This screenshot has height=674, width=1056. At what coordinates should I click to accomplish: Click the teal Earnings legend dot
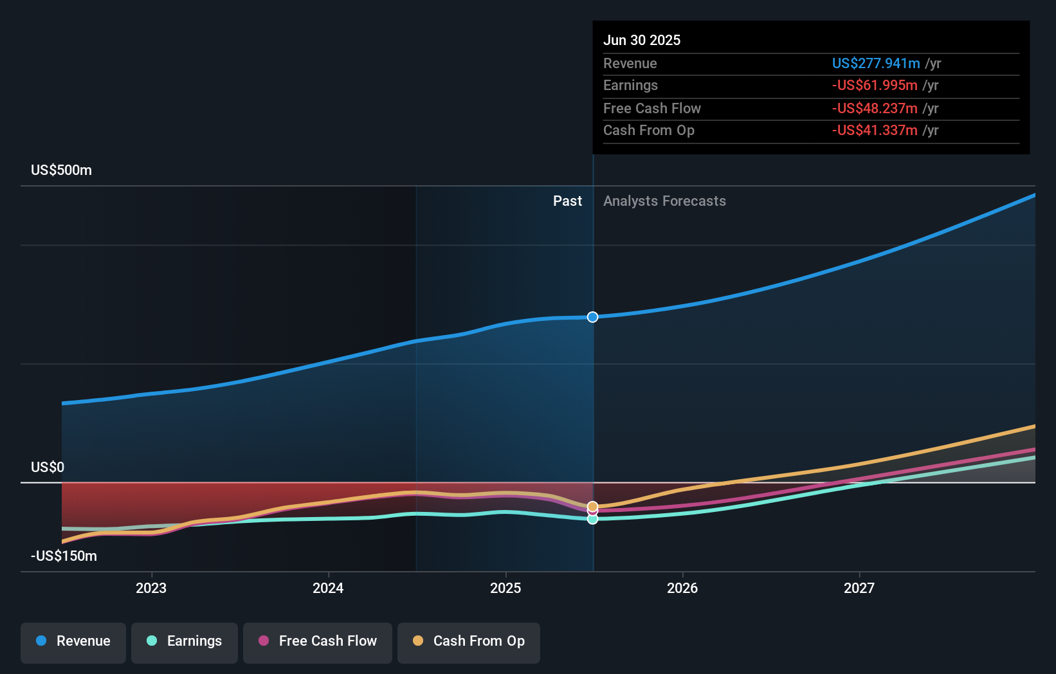150,641
